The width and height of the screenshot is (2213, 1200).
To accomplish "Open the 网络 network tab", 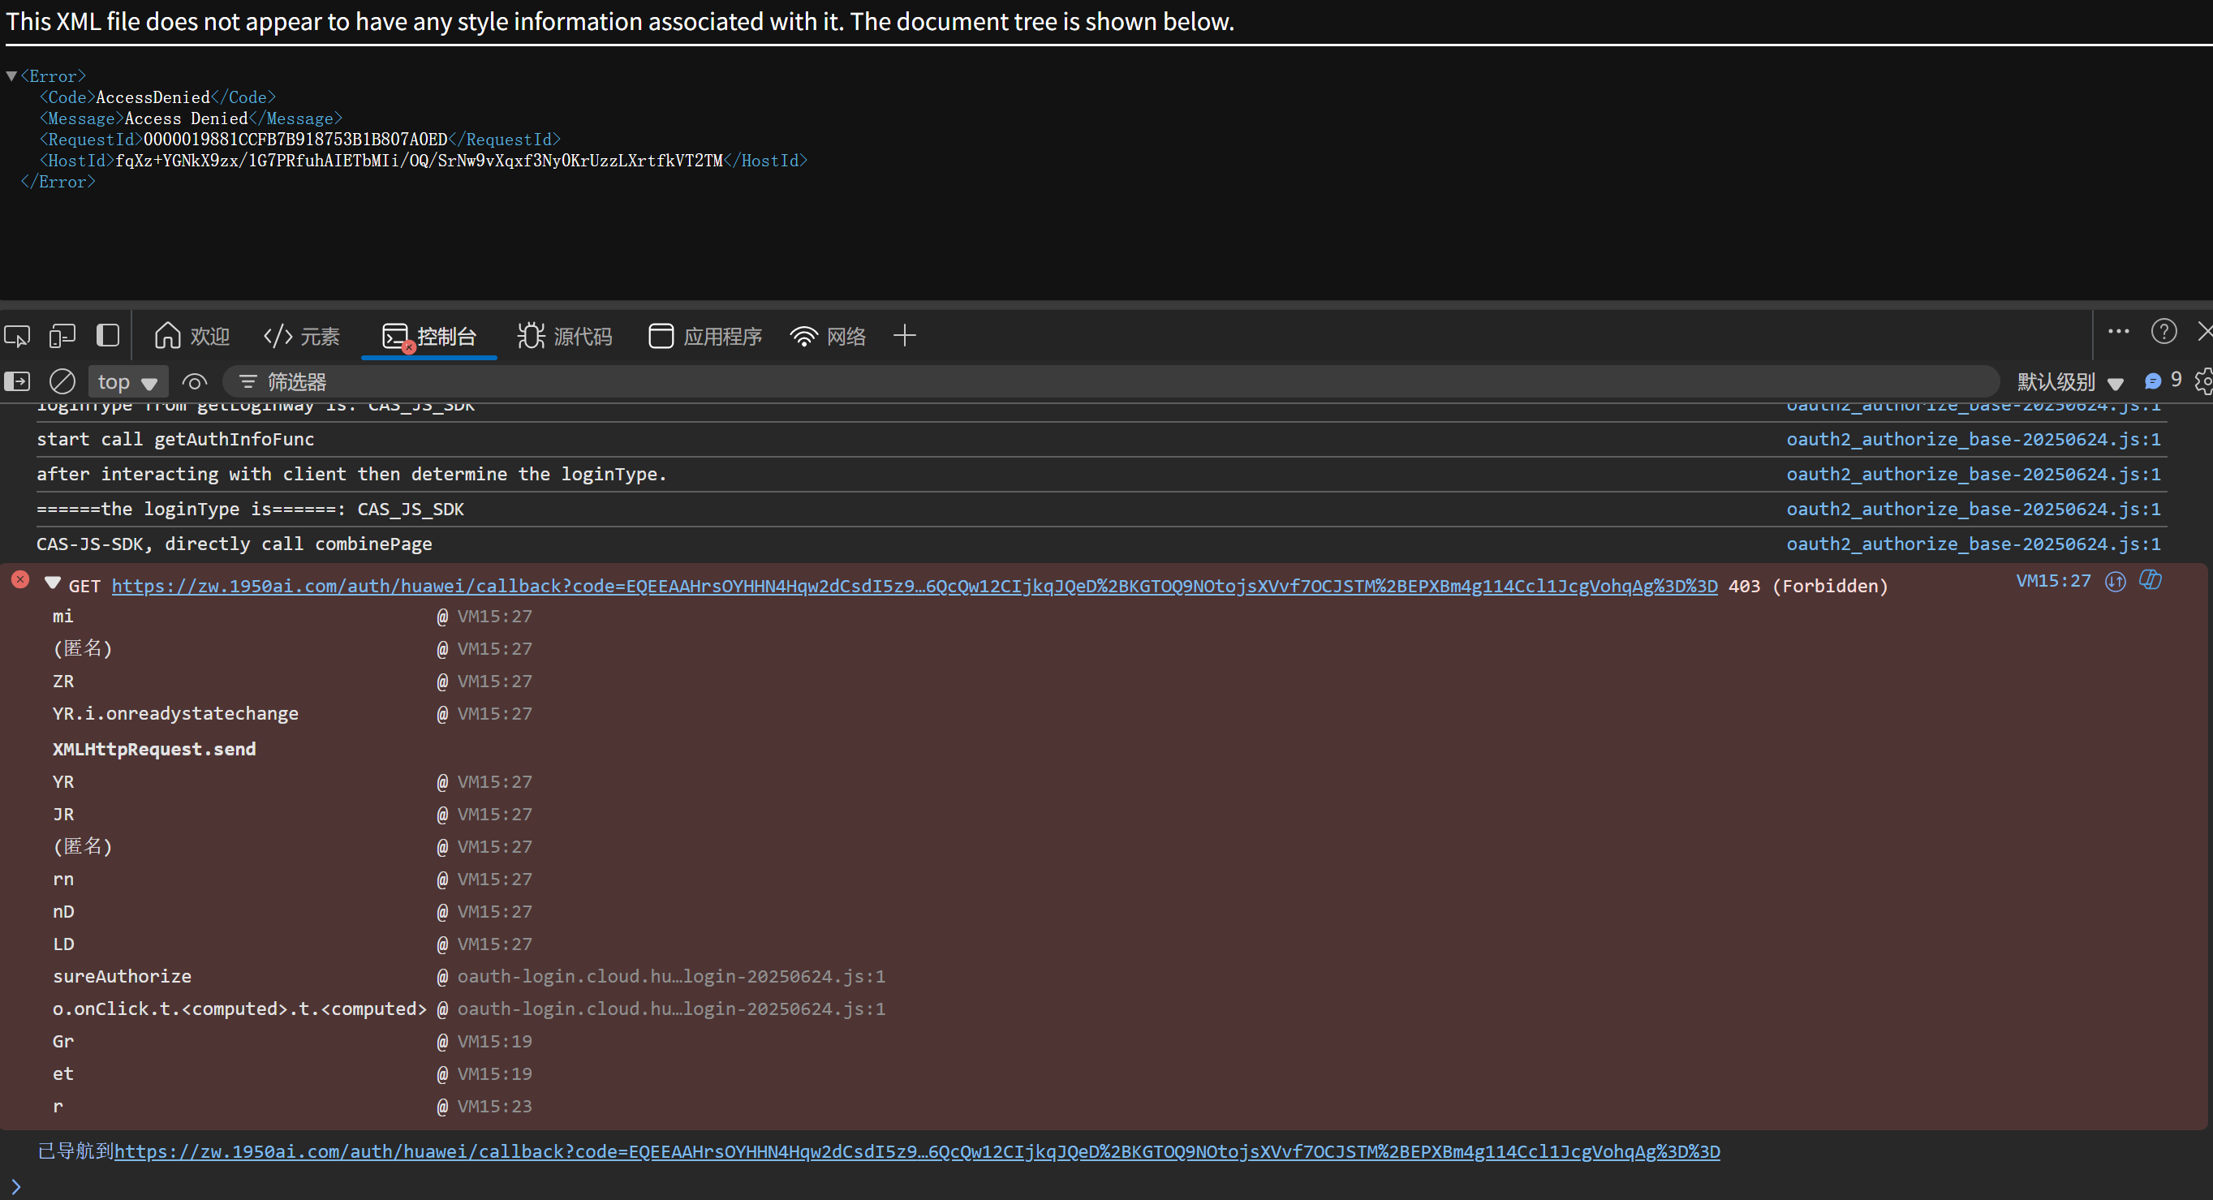I will click(827, 336).
